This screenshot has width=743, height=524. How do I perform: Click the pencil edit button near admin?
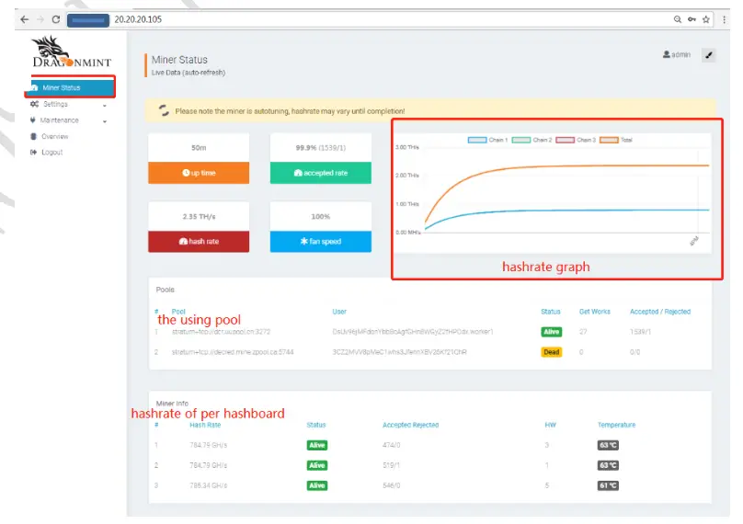point(709,55)
